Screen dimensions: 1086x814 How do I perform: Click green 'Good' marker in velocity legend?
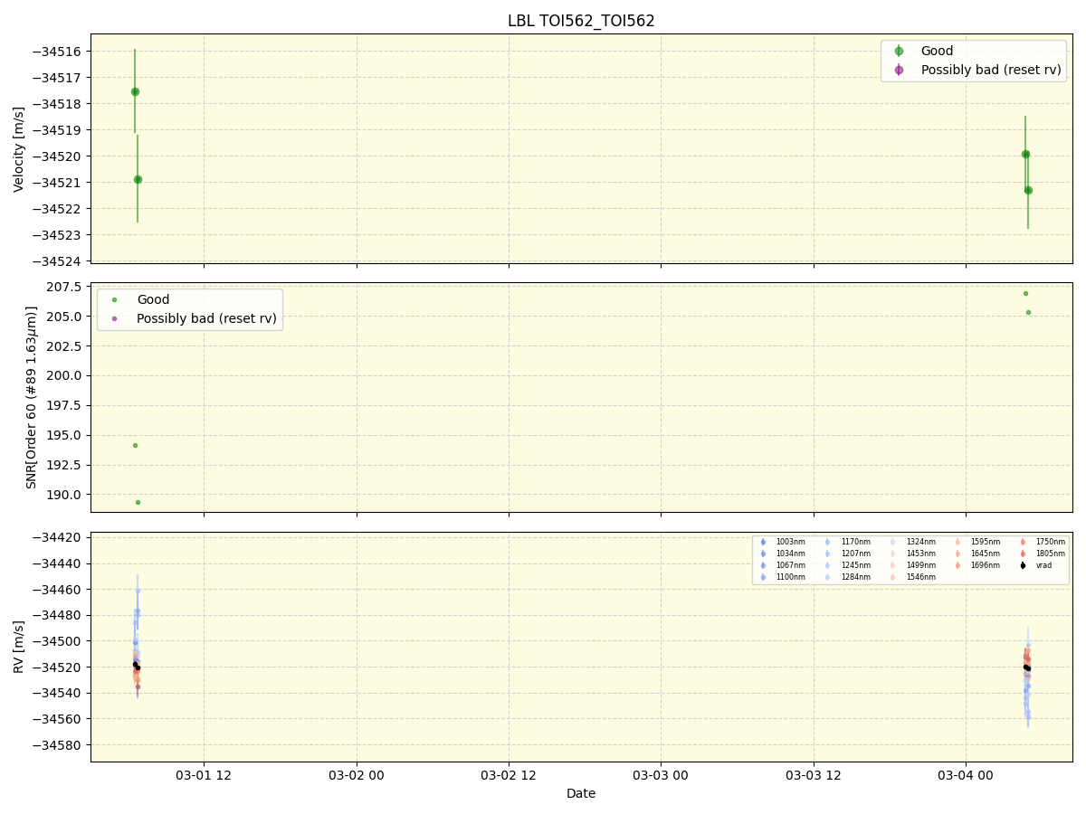(899, 51)
